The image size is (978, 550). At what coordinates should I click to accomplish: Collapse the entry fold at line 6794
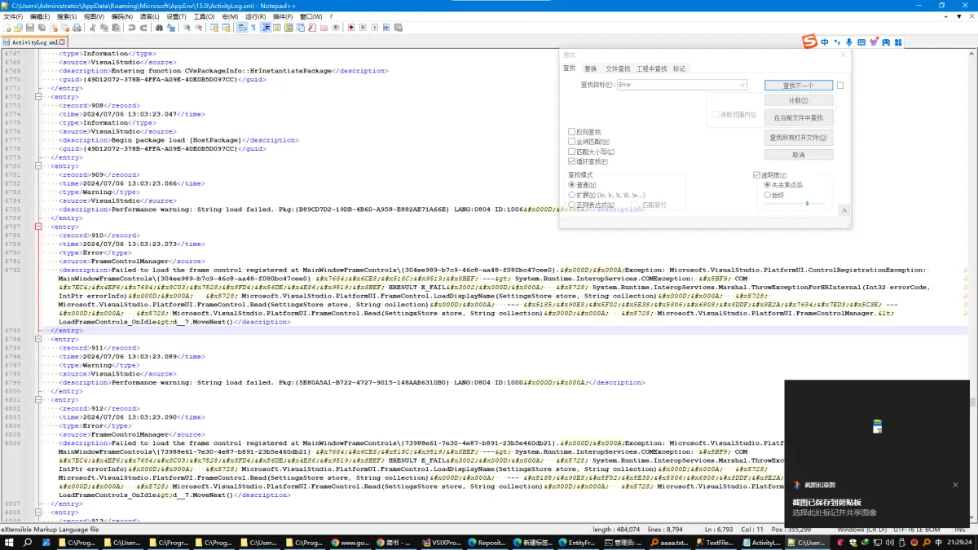37,339
